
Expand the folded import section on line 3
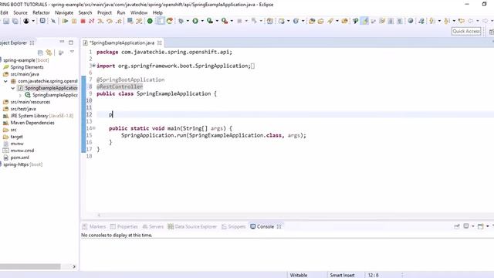pyautogui.click(x=93, y=66)
